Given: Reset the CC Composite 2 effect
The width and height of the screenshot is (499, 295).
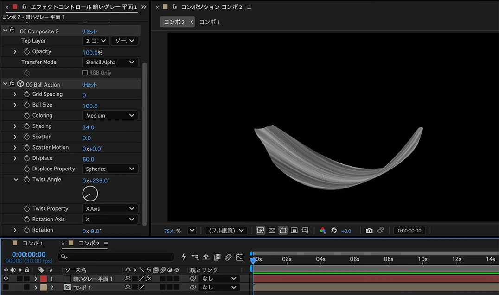Looking at the screenshot, I should [x=90, y=31].
